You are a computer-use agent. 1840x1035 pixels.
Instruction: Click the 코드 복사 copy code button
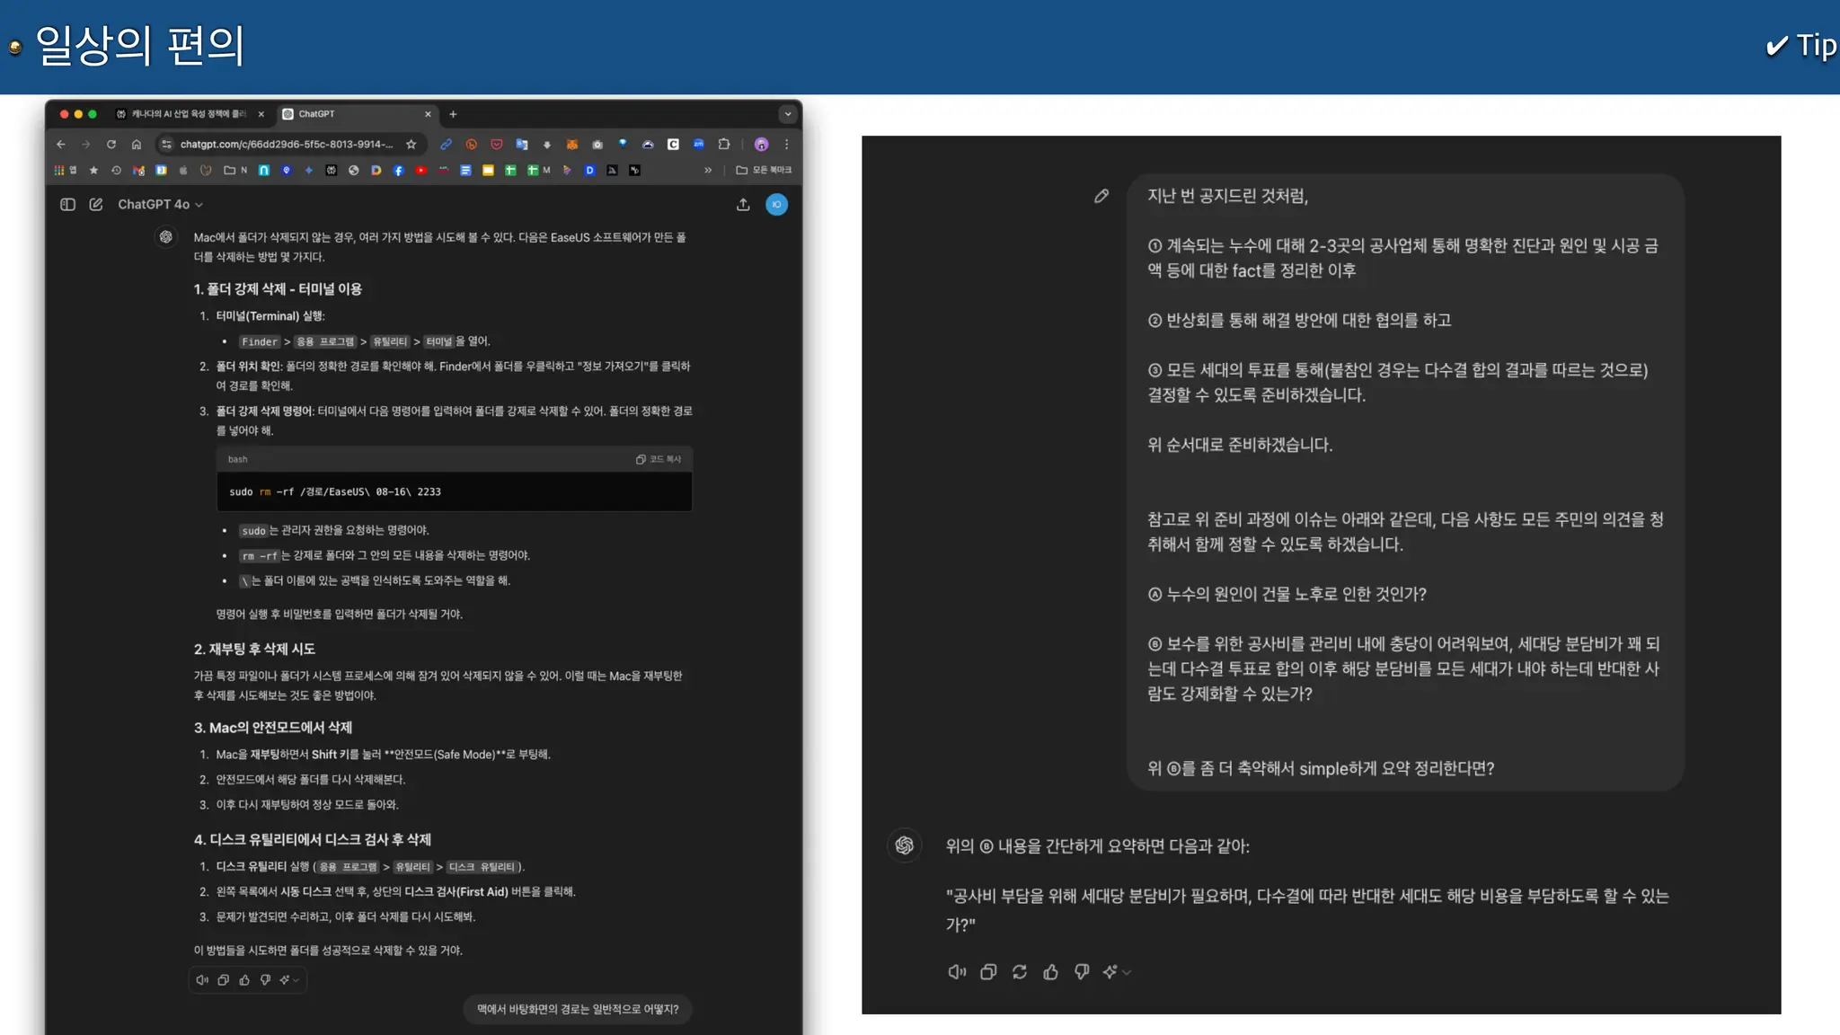tap(659, 459)
